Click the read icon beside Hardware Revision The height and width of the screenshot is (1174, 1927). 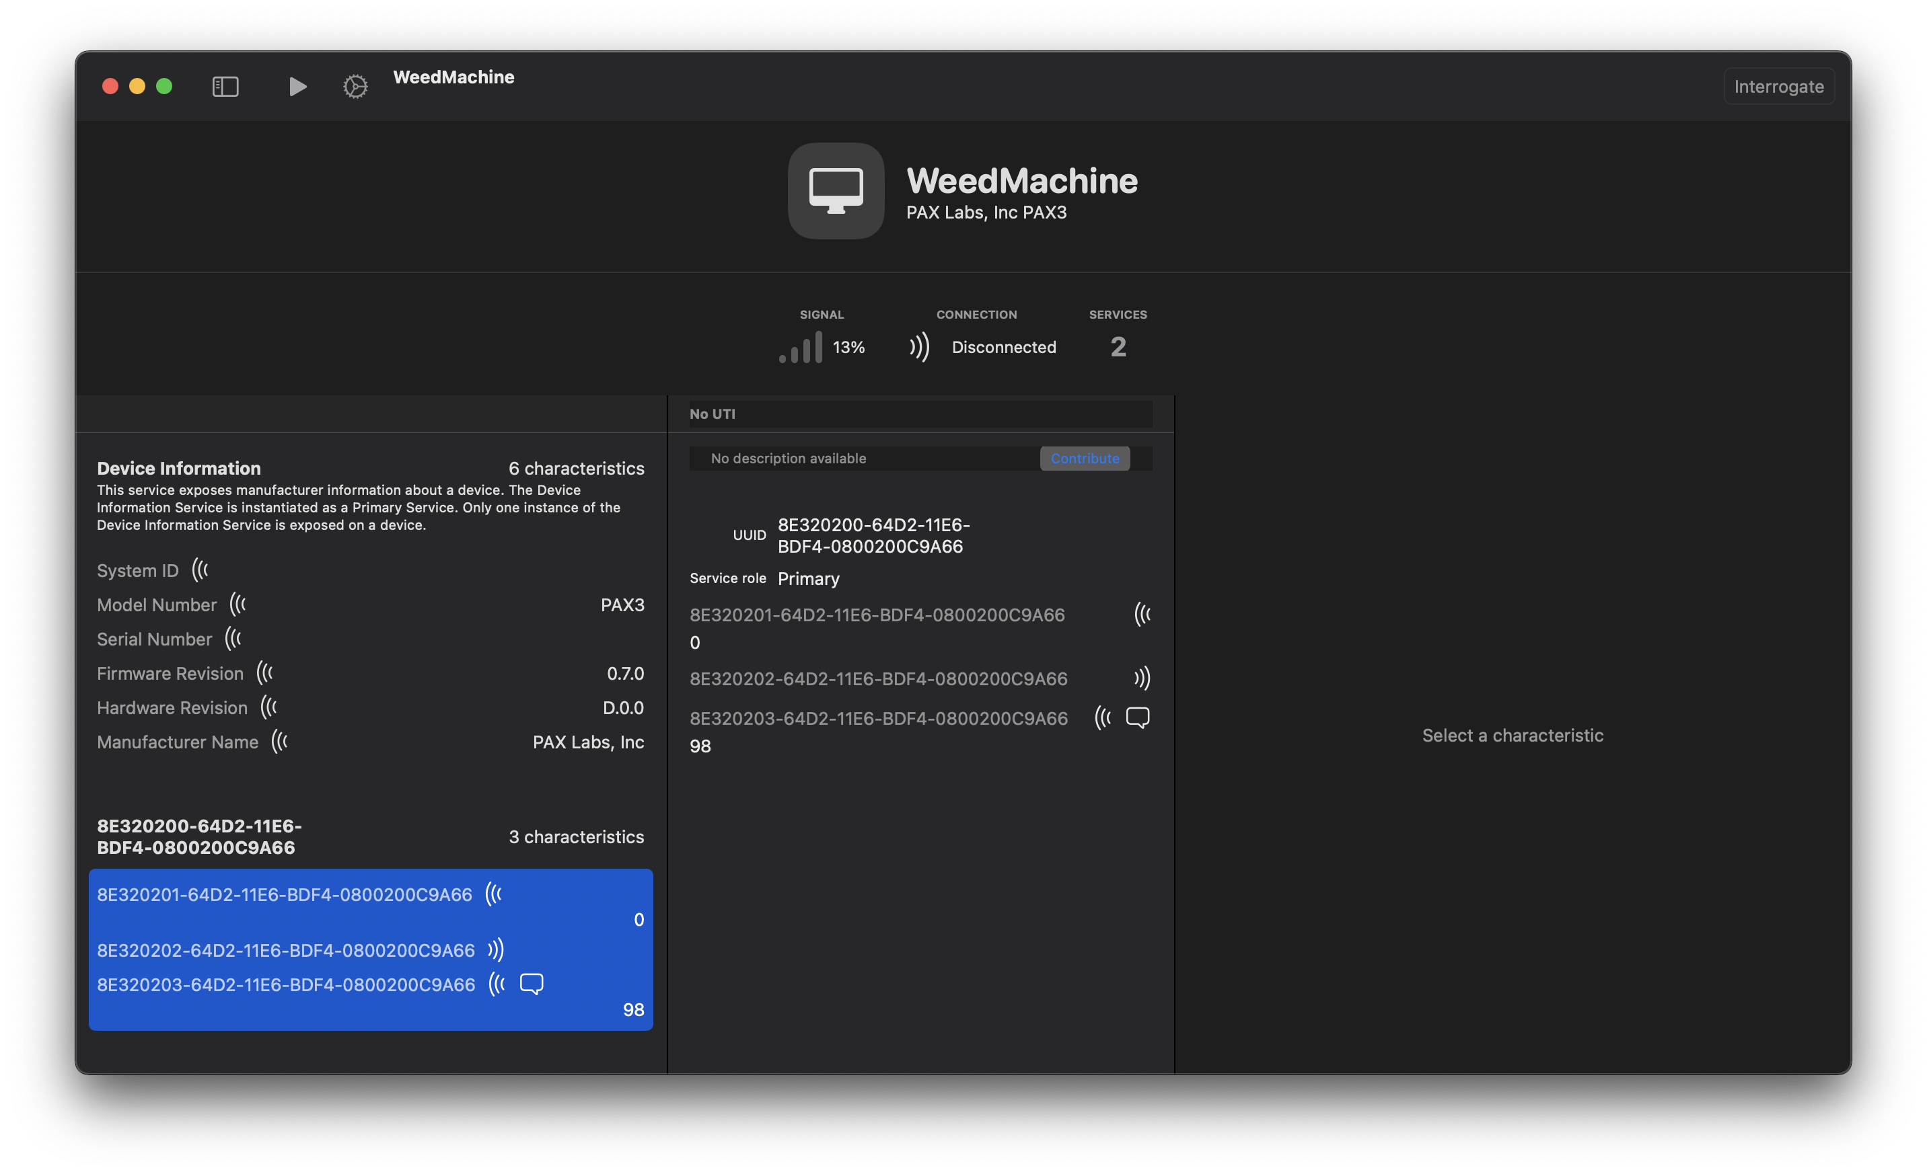[269, 707]
